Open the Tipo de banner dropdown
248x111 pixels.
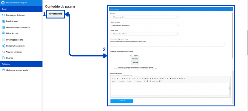coord(145,34)
